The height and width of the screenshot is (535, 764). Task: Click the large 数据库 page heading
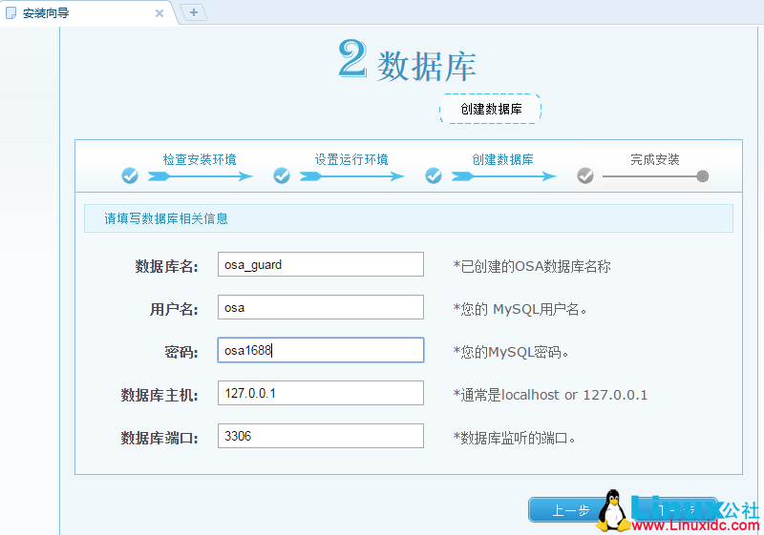tap(426, 66)
